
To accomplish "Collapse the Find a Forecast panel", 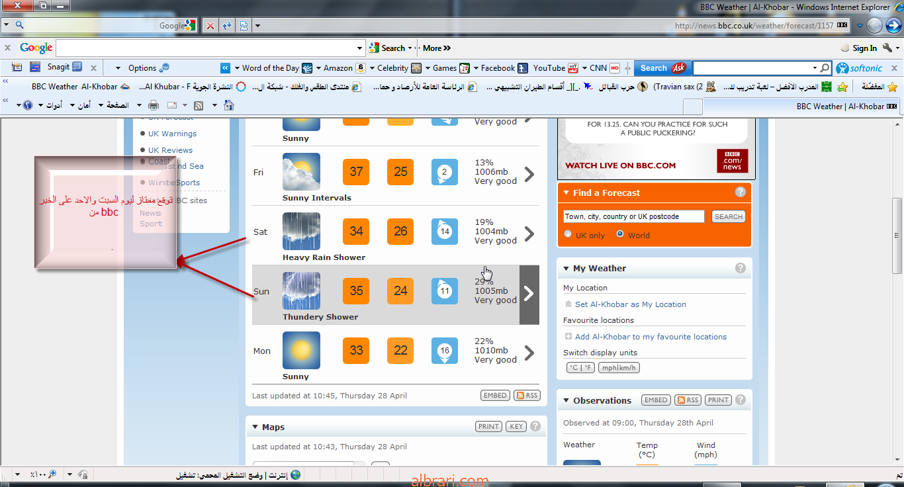I will coord(566,193).
